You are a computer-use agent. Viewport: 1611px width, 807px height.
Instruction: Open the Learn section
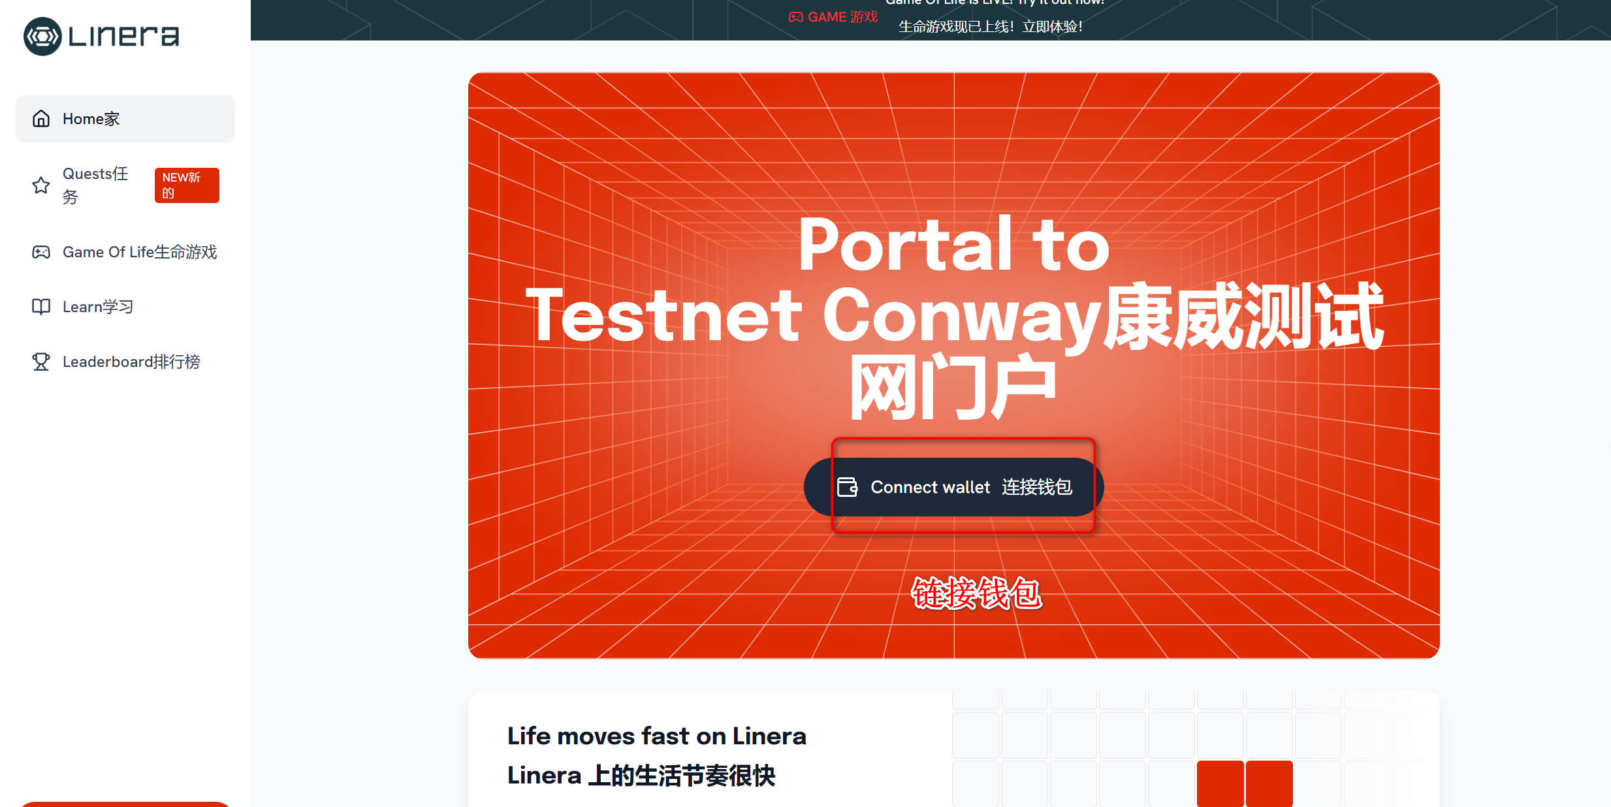click(x=98, y=307)
